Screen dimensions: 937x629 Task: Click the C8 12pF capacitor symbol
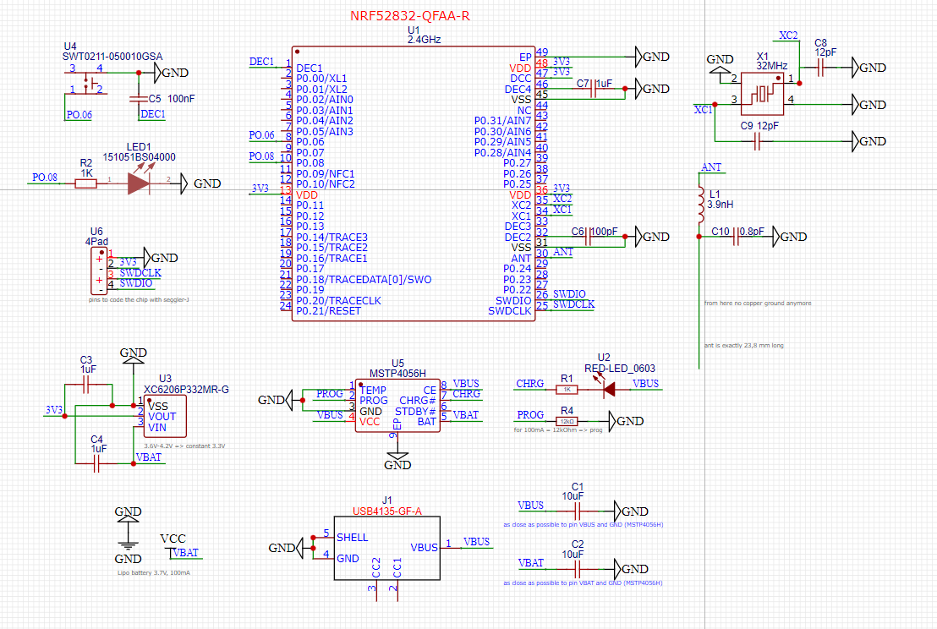(x=820, y=68)
